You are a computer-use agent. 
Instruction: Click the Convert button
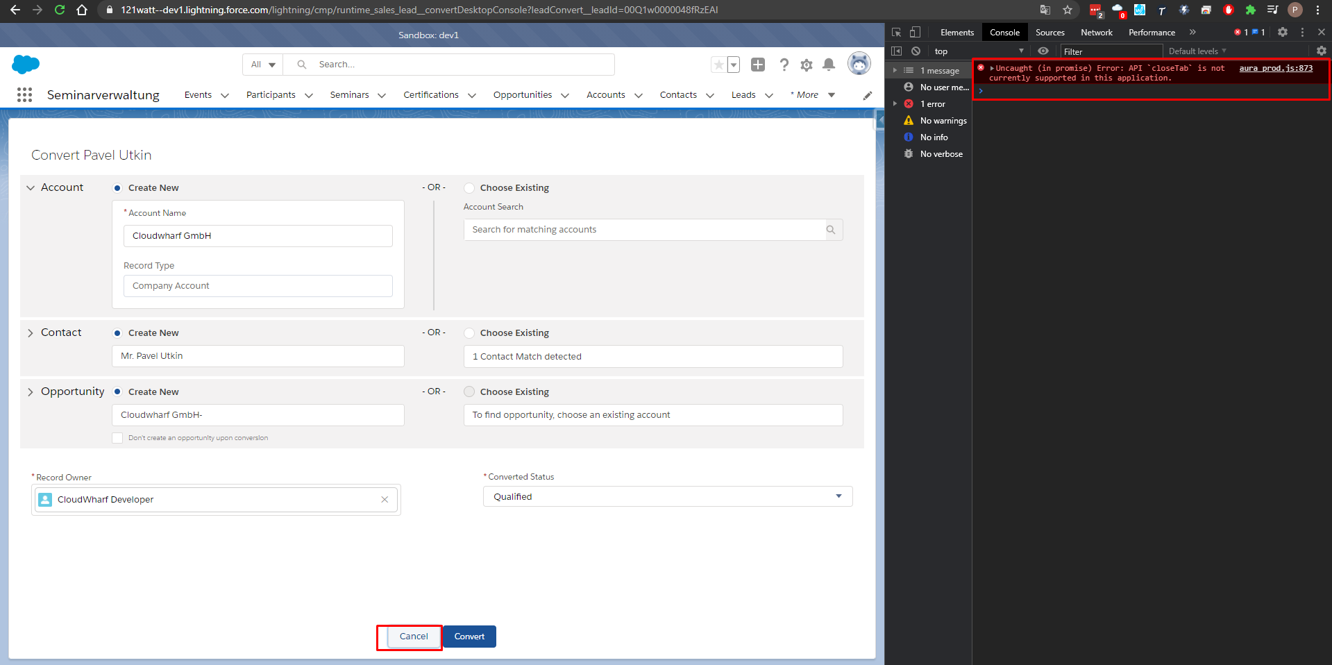pyautogui.click(x=469, y=637)
